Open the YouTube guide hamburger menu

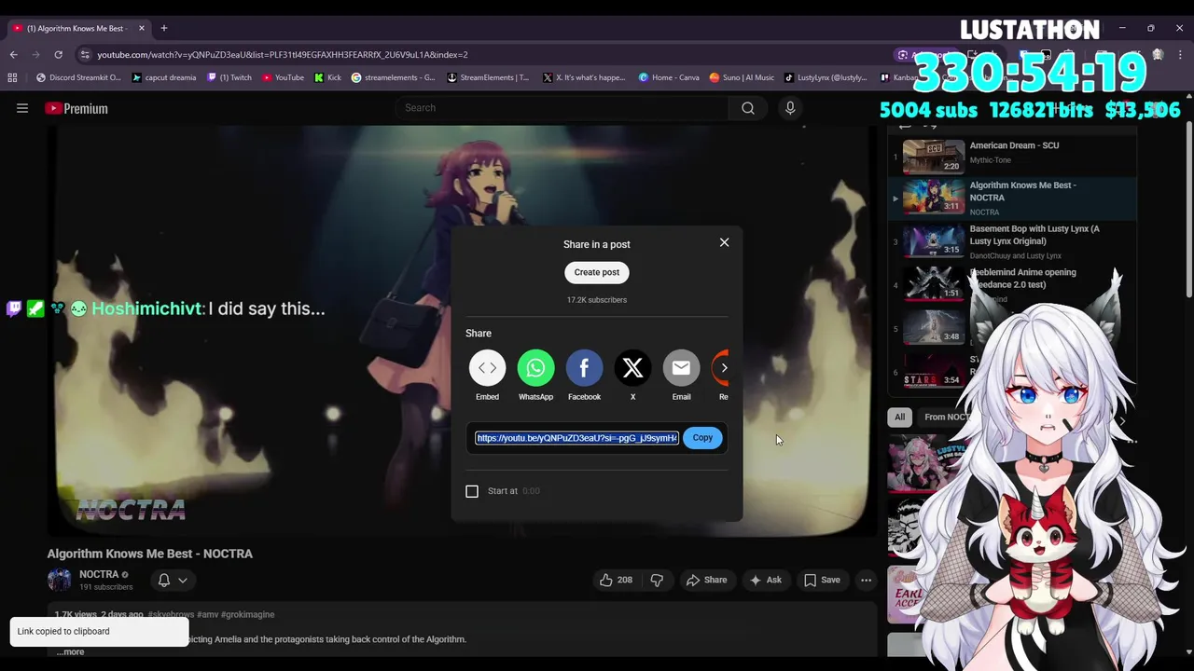tap(22, 108)
